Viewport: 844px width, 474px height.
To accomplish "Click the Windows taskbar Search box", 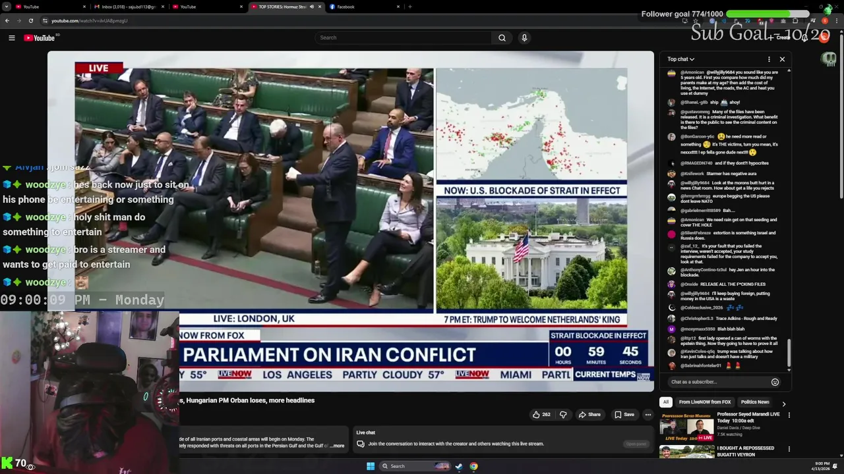I will (x=415, y=466).
